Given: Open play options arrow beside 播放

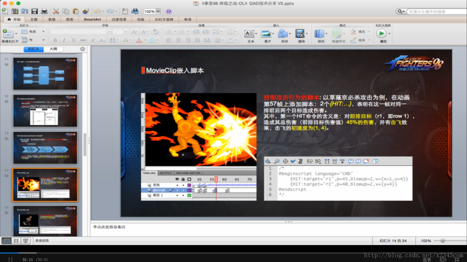Looking at the screenshot, I should (389, 33).
